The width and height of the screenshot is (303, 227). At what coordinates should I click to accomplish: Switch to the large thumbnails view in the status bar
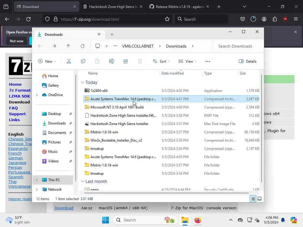click(x=260, y=199)
